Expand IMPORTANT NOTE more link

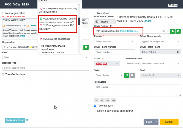point(33,26)
